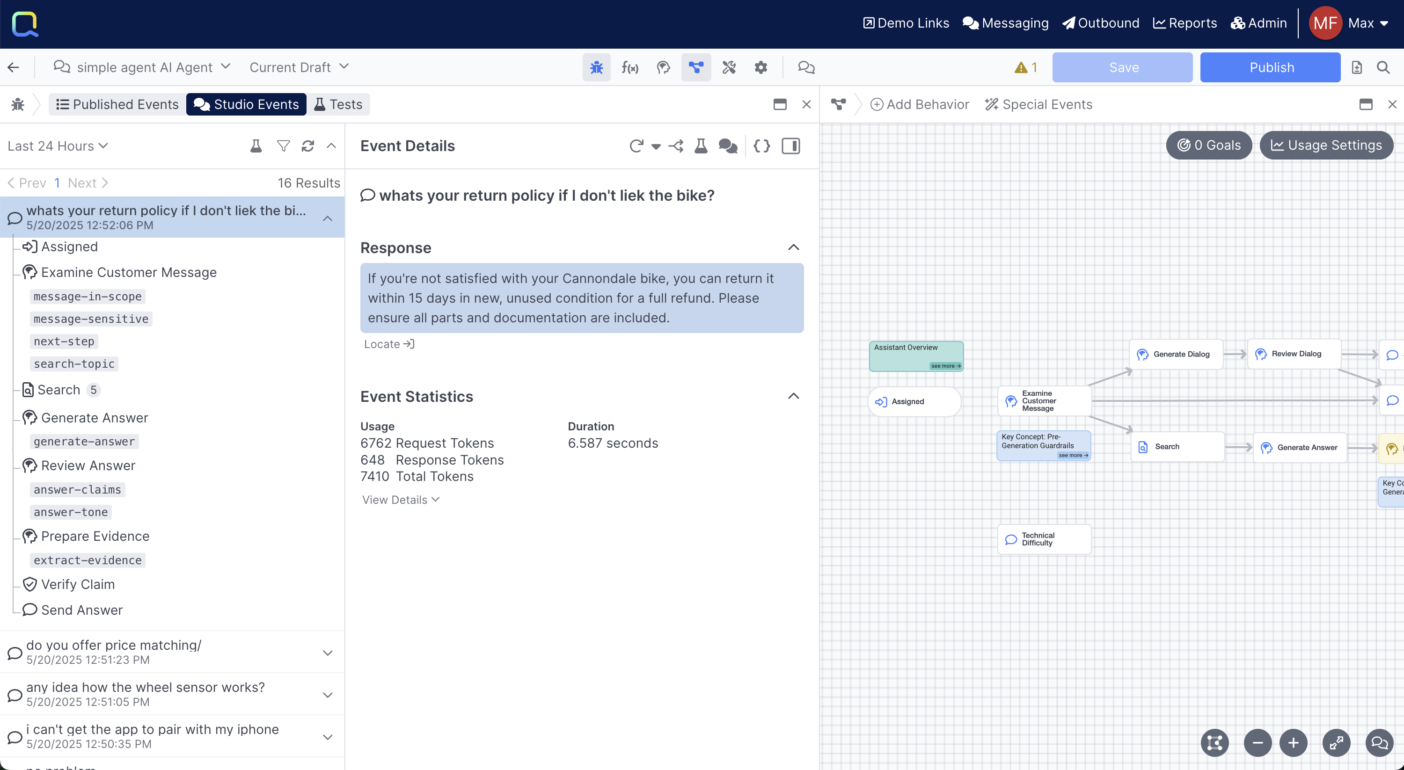The width and height of the screenshot is (1404, 770).
Task: Collapse the Response section
Action: coord(793,247)
